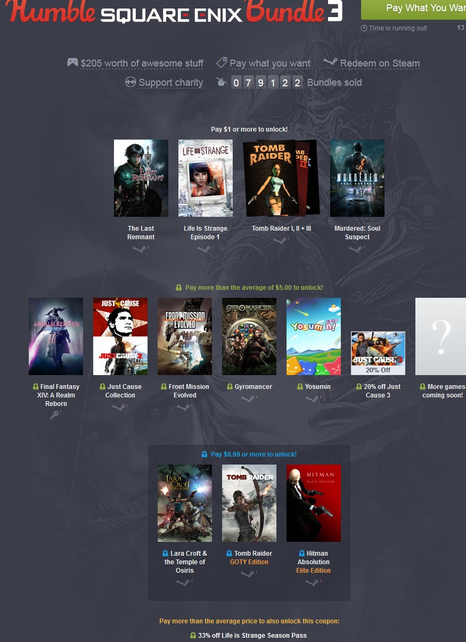Click the Steam icon under Front Mission Evolved

coord(183,407)
